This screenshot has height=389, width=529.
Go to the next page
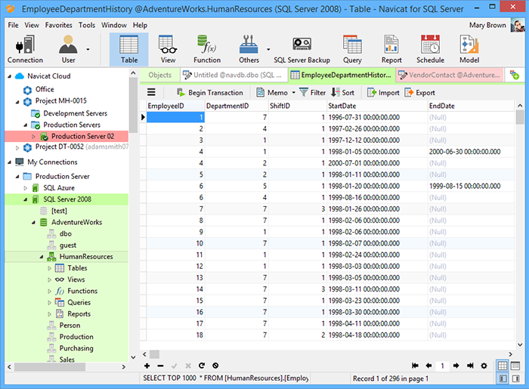tap(456, 366)
